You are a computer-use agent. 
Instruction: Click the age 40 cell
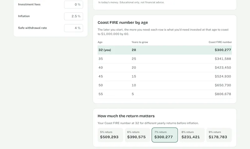tap(101, 68)
